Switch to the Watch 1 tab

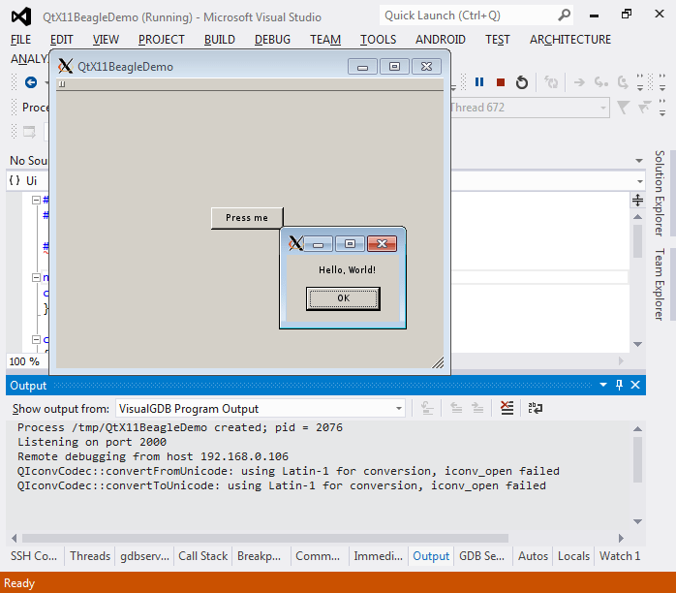coord(620,556)
